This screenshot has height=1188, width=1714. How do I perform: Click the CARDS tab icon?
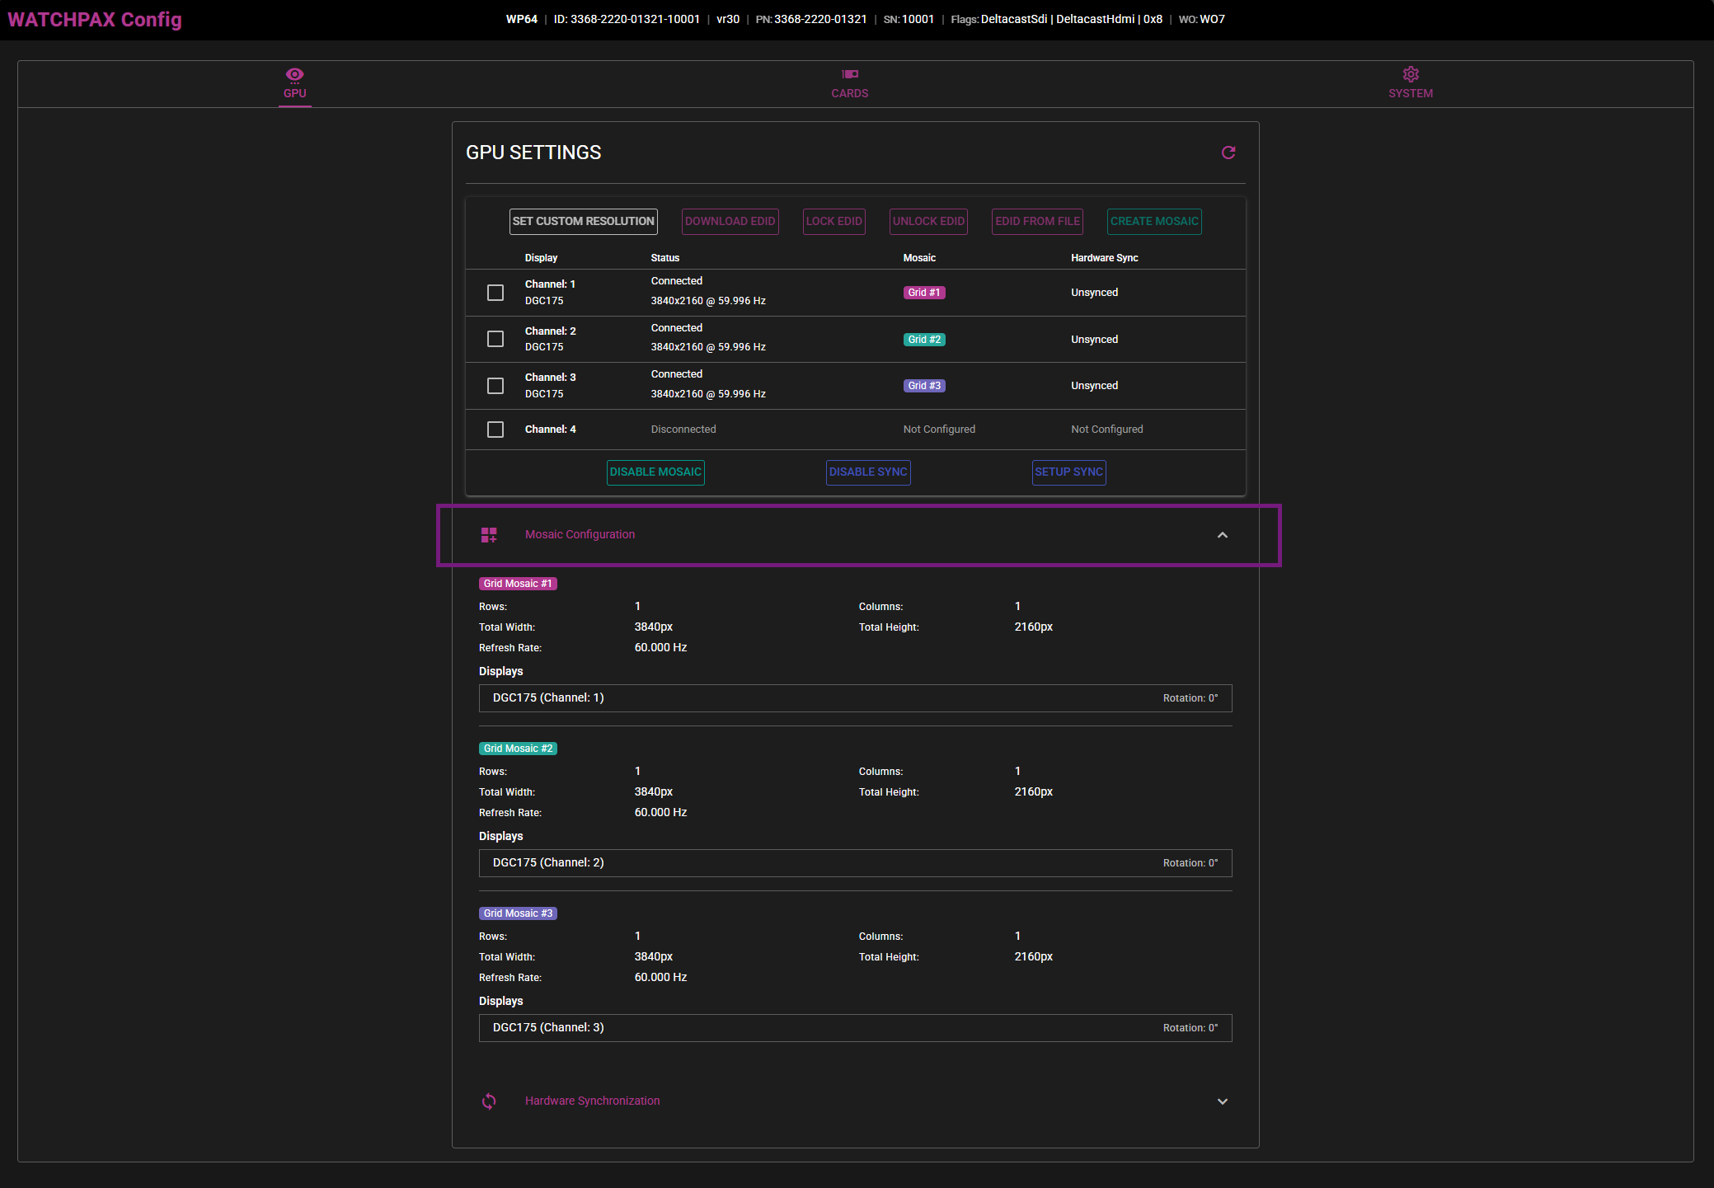[850, 74]
